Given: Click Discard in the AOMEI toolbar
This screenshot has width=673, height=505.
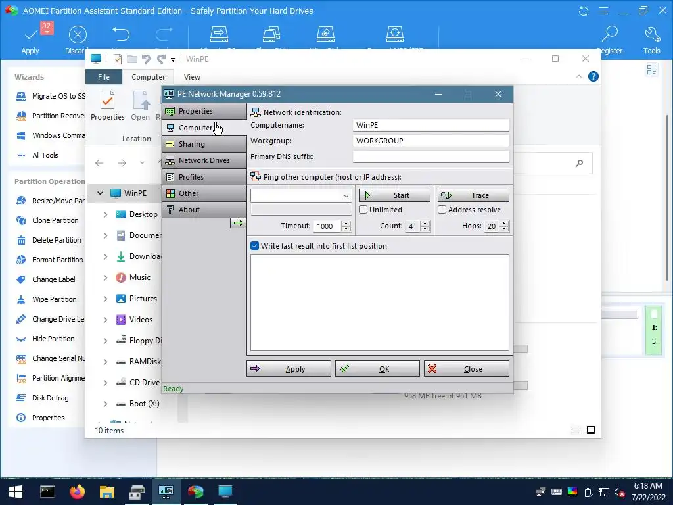Looking at the screenshot, I should tap(78, 39).
